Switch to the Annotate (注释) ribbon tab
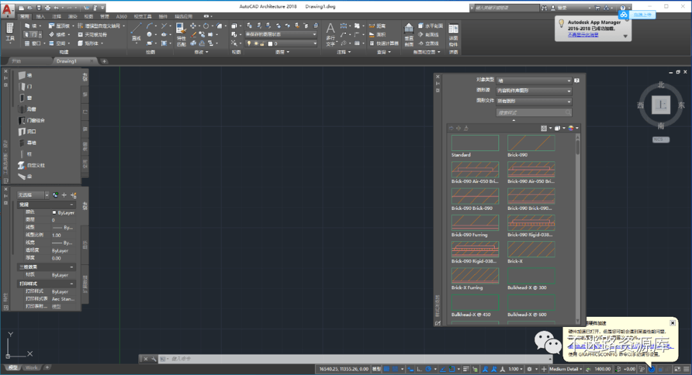Viewport: 692px width, 375px height. coord(56,16)
